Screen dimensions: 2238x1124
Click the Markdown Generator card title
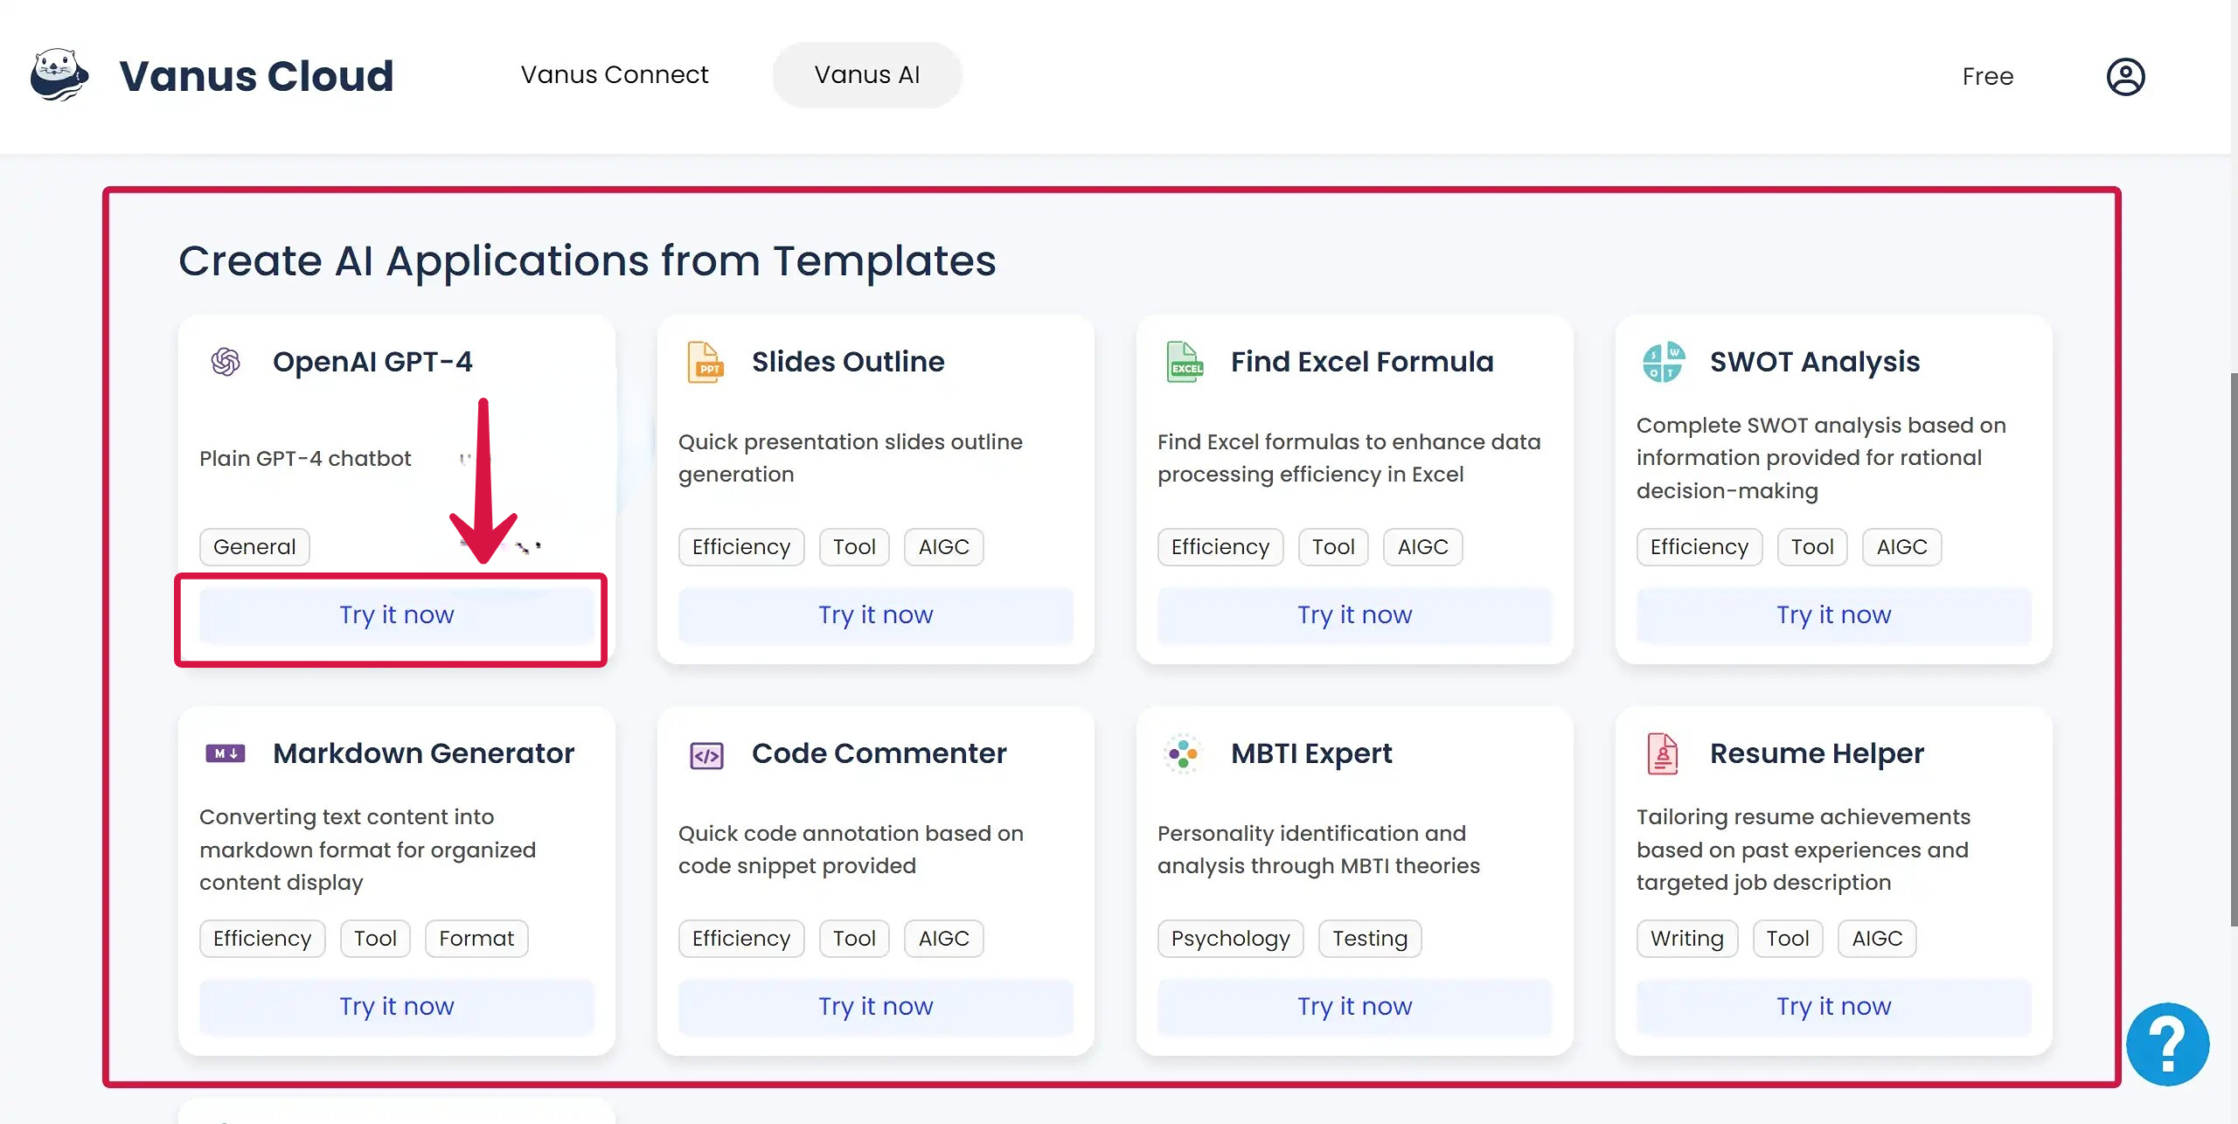(424, 753)
